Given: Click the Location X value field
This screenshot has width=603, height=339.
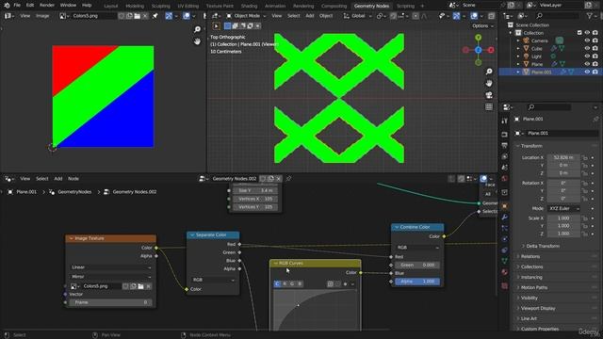Looking at the screenshot, I should tap(563, 157).
